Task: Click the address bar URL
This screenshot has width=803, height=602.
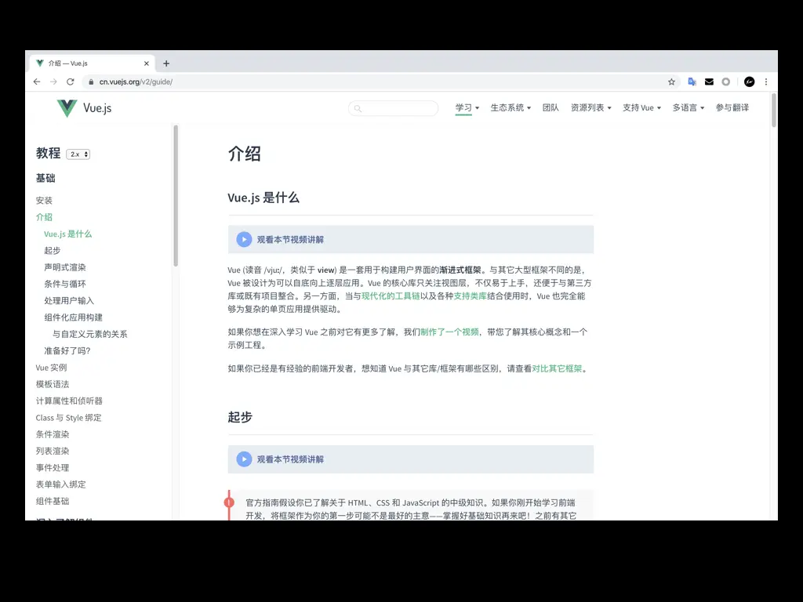Action: coord(136,82)
